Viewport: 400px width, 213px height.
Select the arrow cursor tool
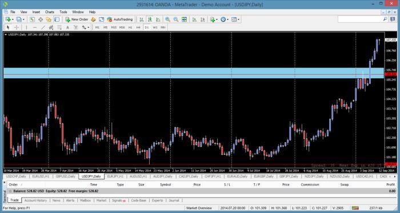8,27
